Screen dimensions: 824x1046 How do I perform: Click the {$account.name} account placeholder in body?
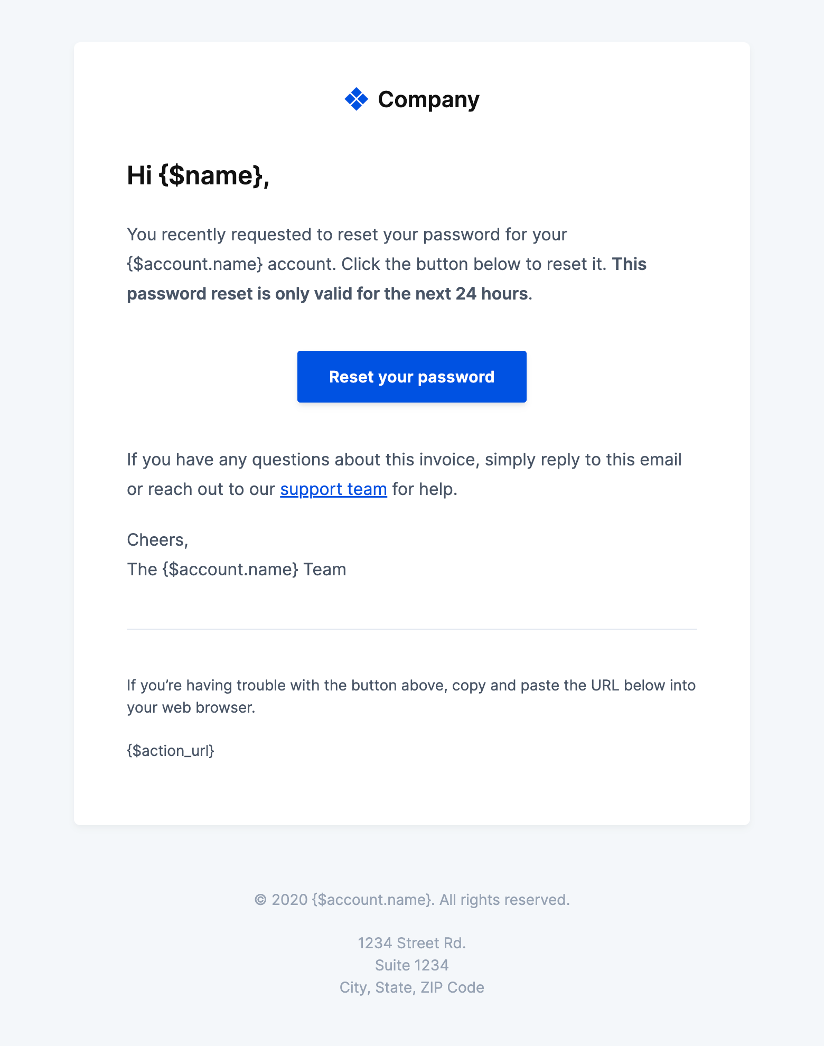(x=195, y=264)
